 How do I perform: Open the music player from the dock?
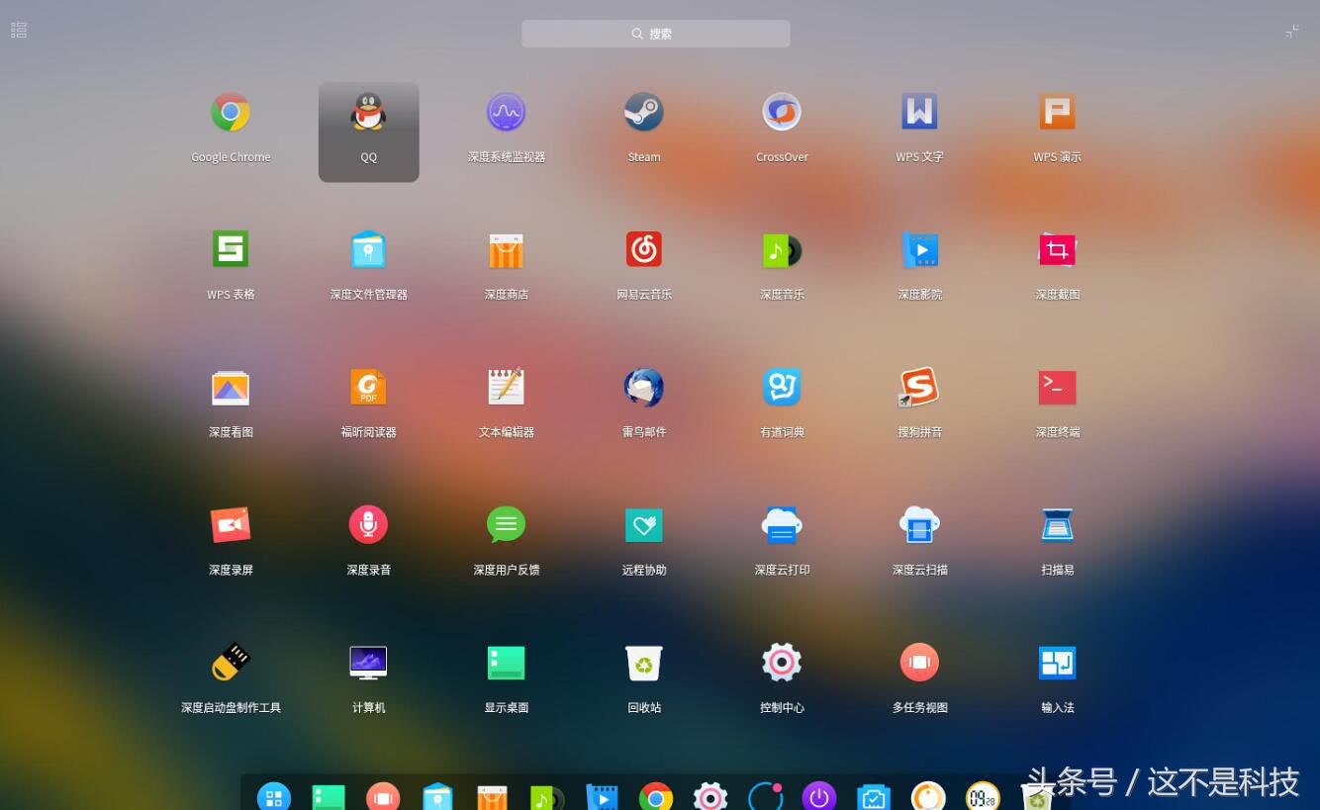[546, 797]
